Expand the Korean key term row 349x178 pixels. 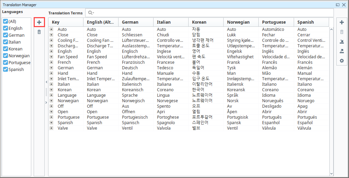coord(52,90)
